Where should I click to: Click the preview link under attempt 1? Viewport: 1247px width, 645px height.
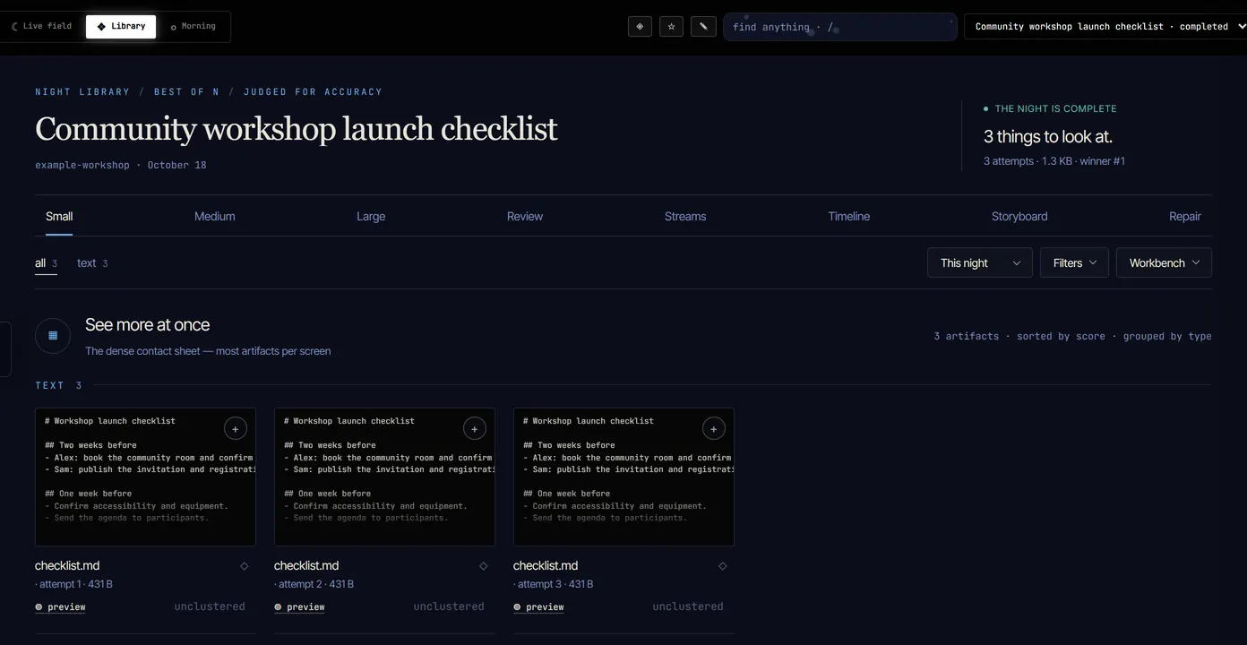coord(61,607)
